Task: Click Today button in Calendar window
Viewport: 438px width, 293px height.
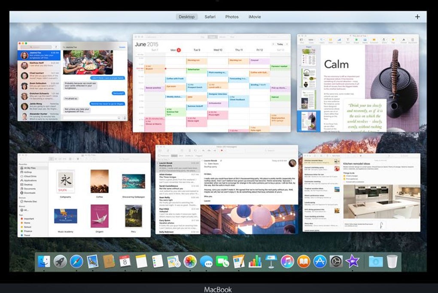Action: [280, 44]
